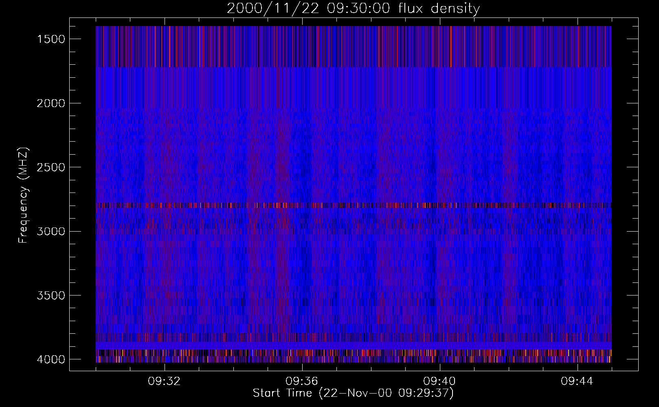
Task: Click the 09:36 time tick label
Action: tap(302, 381)
